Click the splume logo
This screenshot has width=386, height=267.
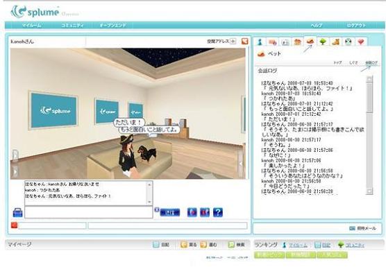pos(35,12)
